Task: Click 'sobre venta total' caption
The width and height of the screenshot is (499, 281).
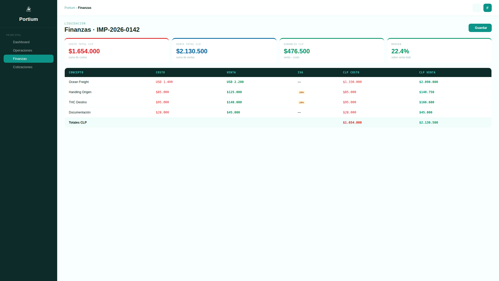Action: click(x=401, y=58)
